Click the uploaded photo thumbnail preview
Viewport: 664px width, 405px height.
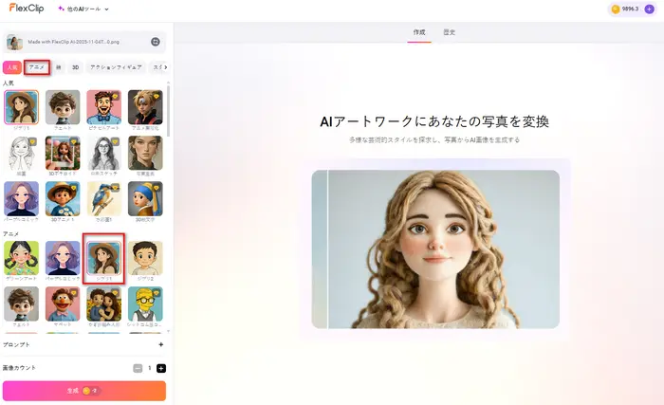[14, 42]
